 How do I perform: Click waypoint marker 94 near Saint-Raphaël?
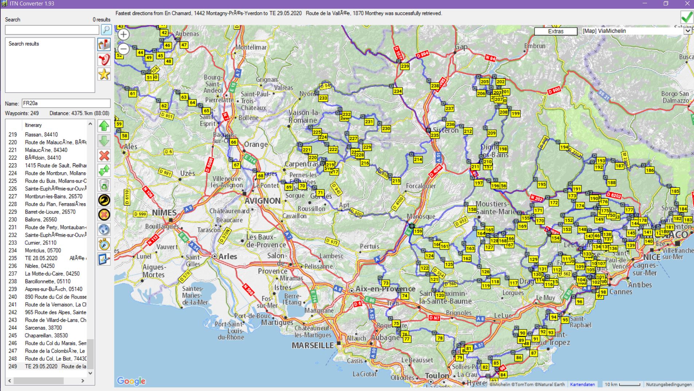tap(553, 317)
